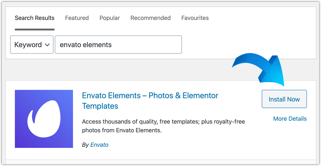Open the Recommended tab
This screenshot has height=166, width=321.
coord(151,18)
